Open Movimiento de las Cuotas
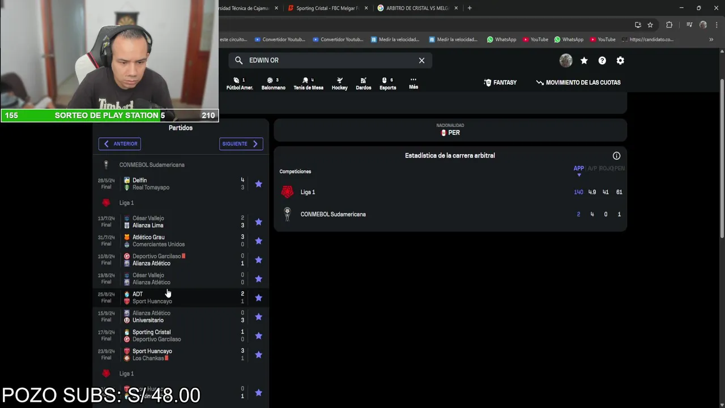 click(x=578, y=82)
